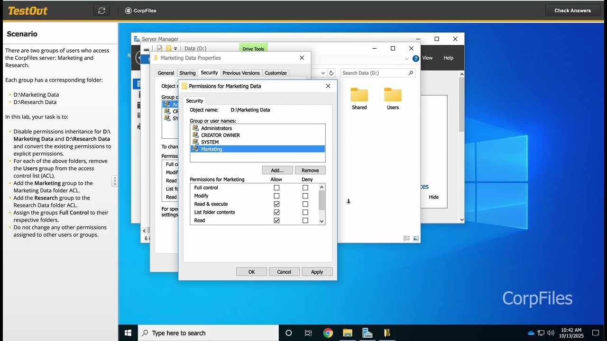Open Google Chrome from the taskbar
The width and height of the screenshot is (607, 341).
point(328,333)
